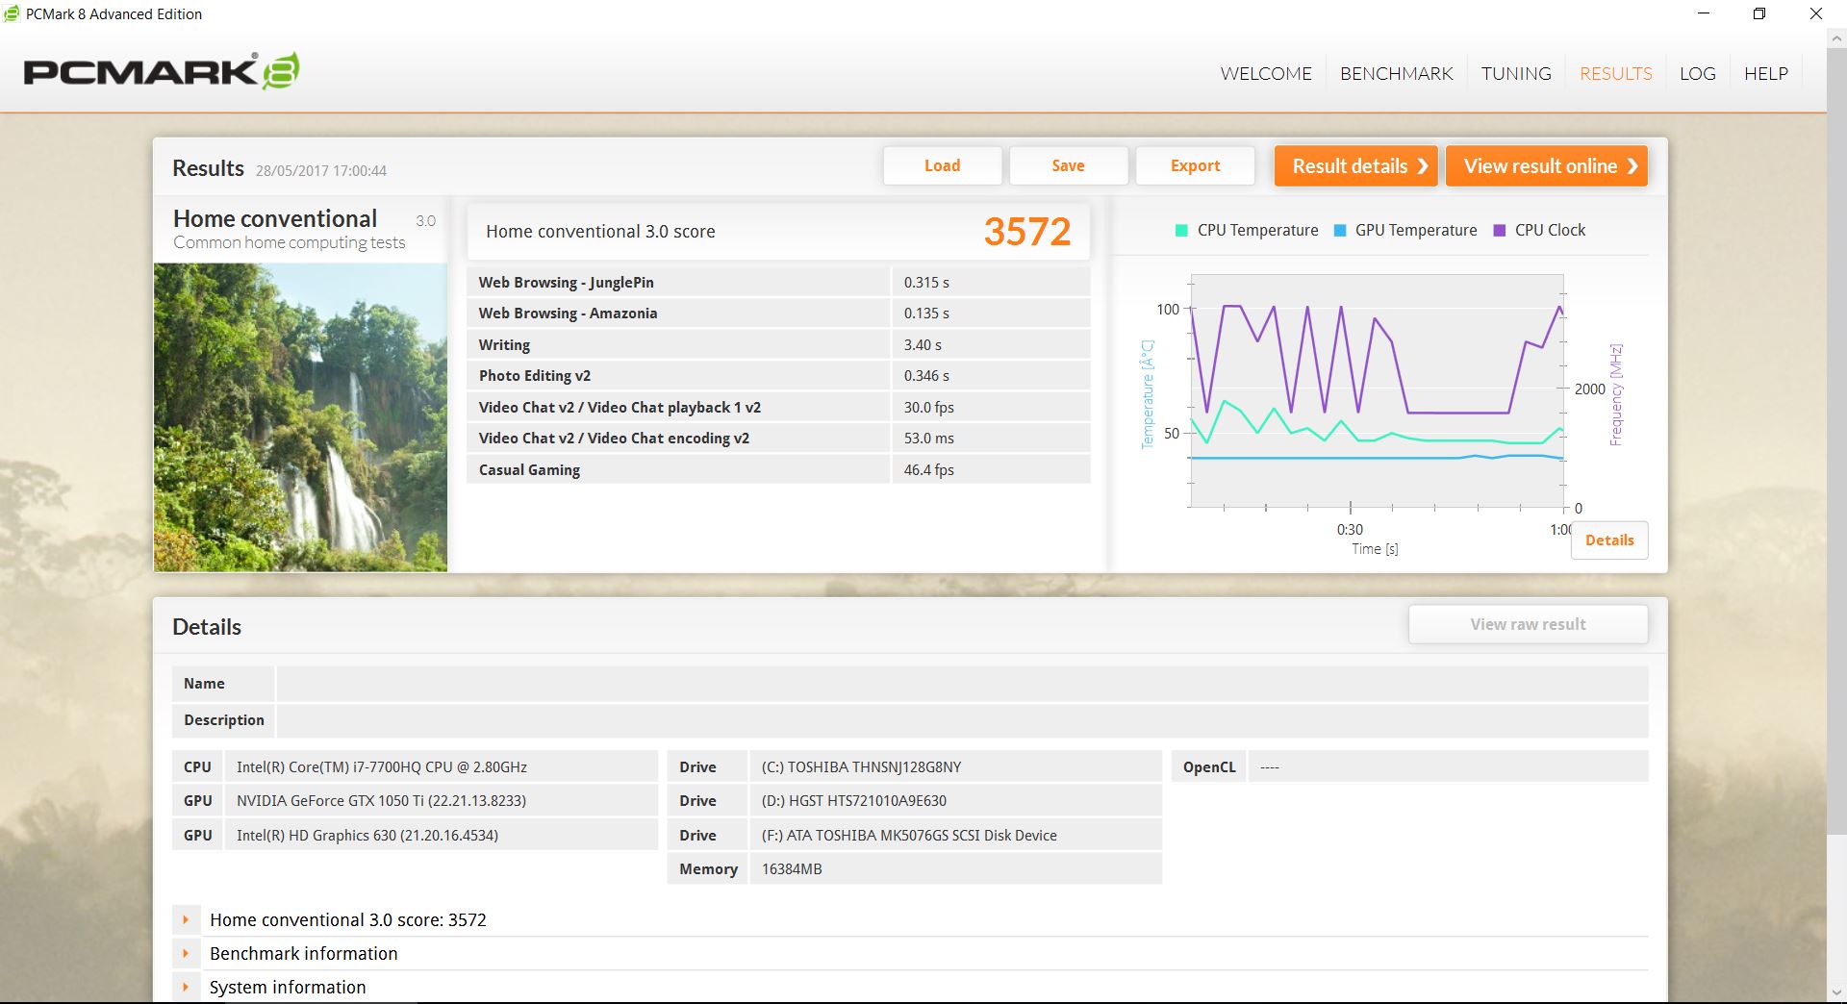Click the Description field
This screenshot has width=1847, height=1004.
(x=962, y=720)
